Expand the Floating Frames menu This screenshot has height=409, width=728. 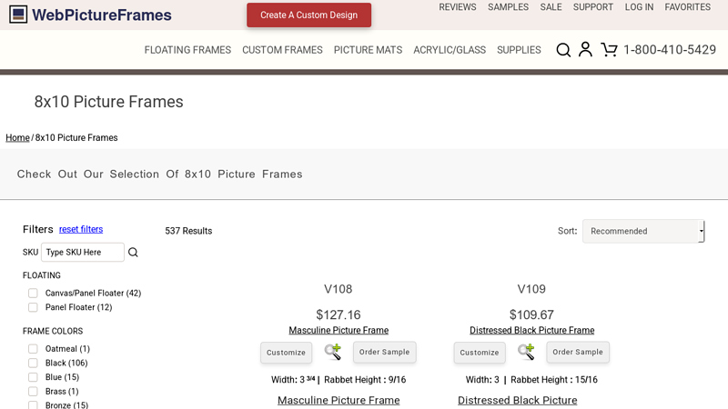(187, 50)
